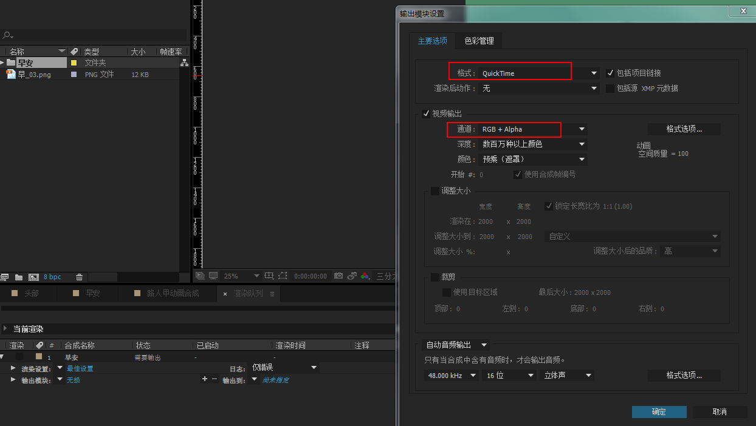Expand the 当前渲染 section triangle
Screen dimensions: 756x426
5,328
